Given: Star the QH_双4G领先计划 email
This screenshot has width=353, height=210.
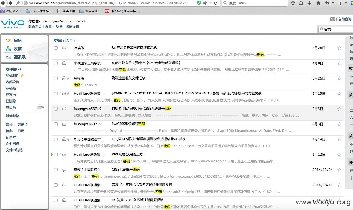Looking at the screenshot, I should point(339,139).
